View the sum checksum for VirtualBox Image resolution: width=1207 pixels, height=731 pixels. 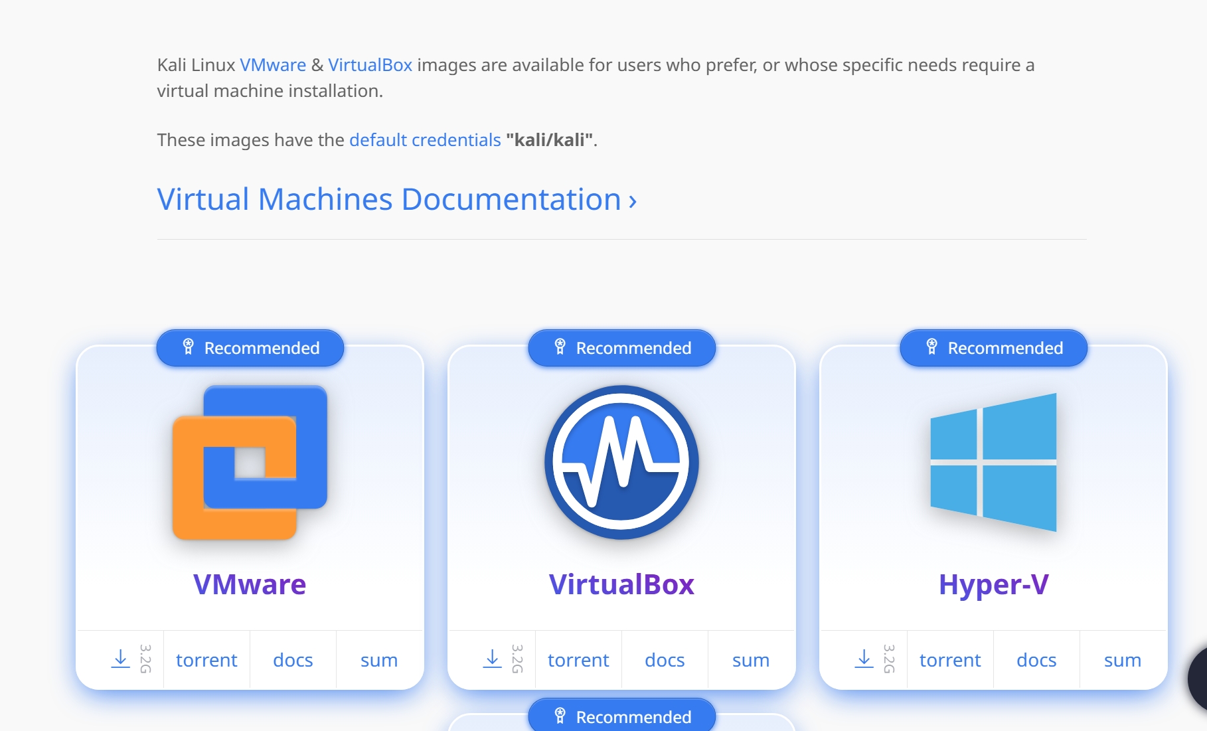point(751,660)
